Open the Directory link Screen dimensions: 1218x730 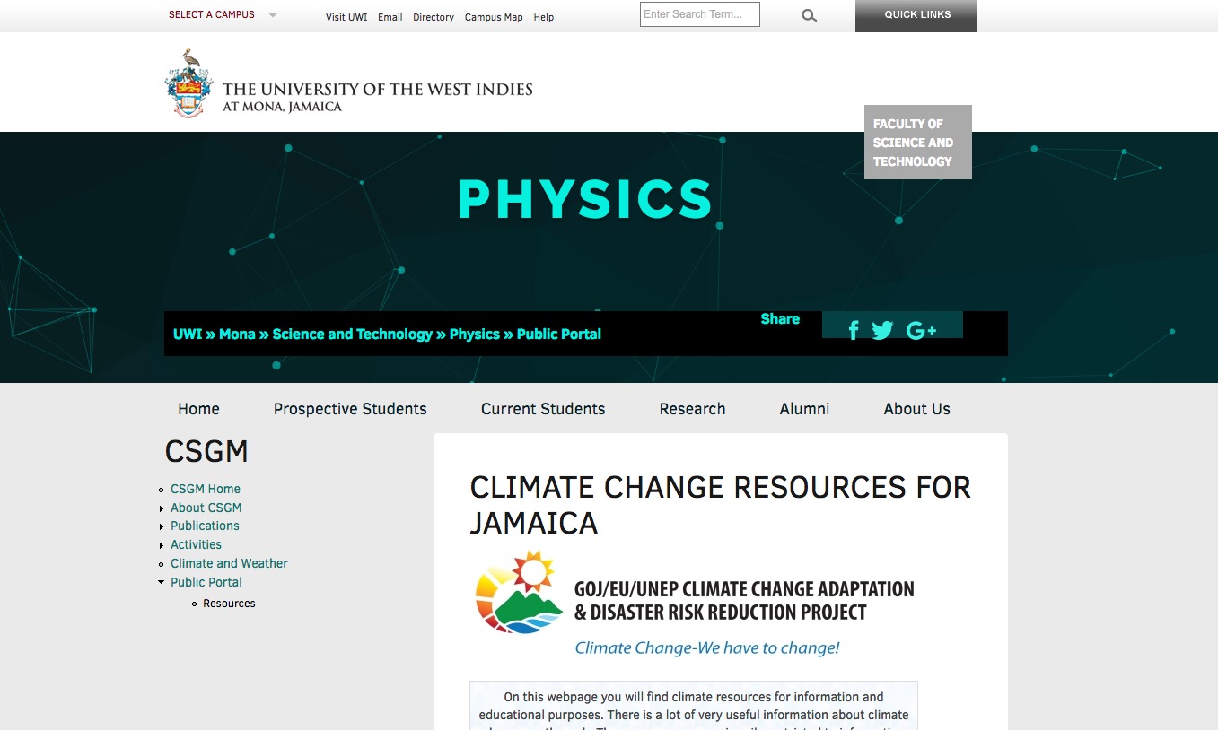click(434, 17)
